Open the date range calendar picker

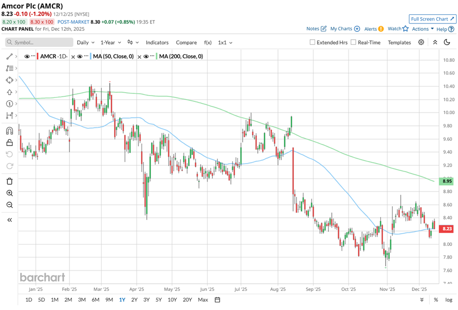[x=217, y=300]
